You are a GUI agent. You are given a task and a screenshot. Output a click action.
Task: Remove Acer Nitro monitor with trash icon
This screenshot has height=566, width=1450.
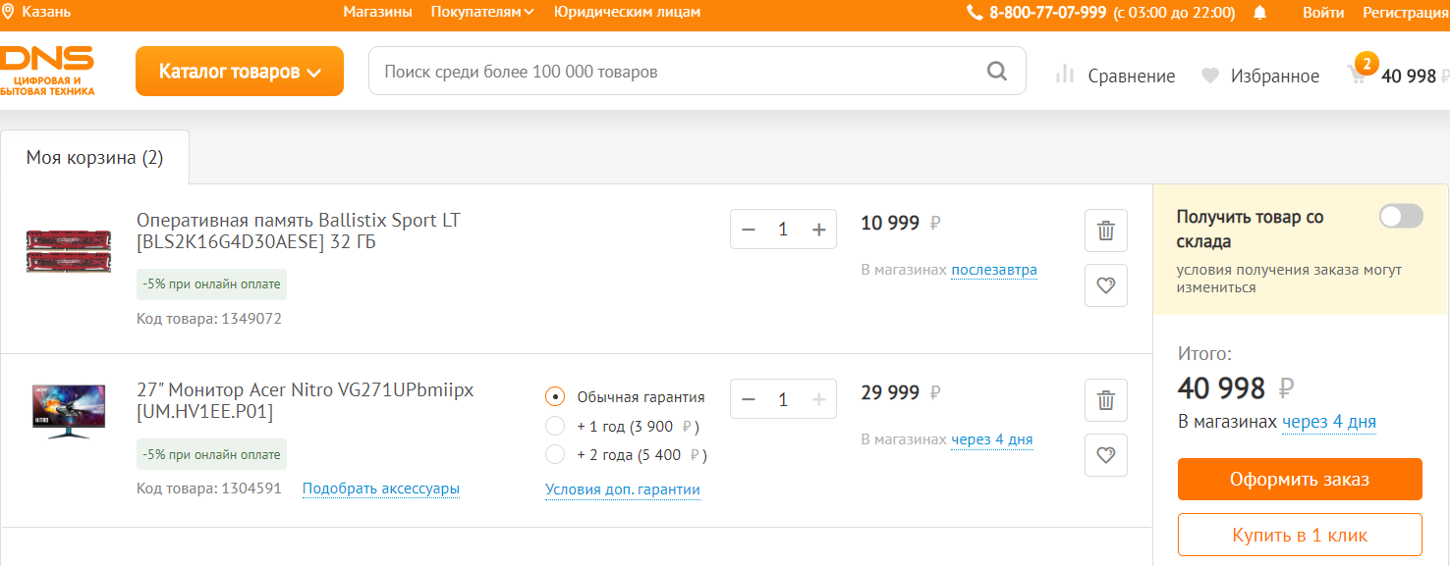coord(1106,399)
